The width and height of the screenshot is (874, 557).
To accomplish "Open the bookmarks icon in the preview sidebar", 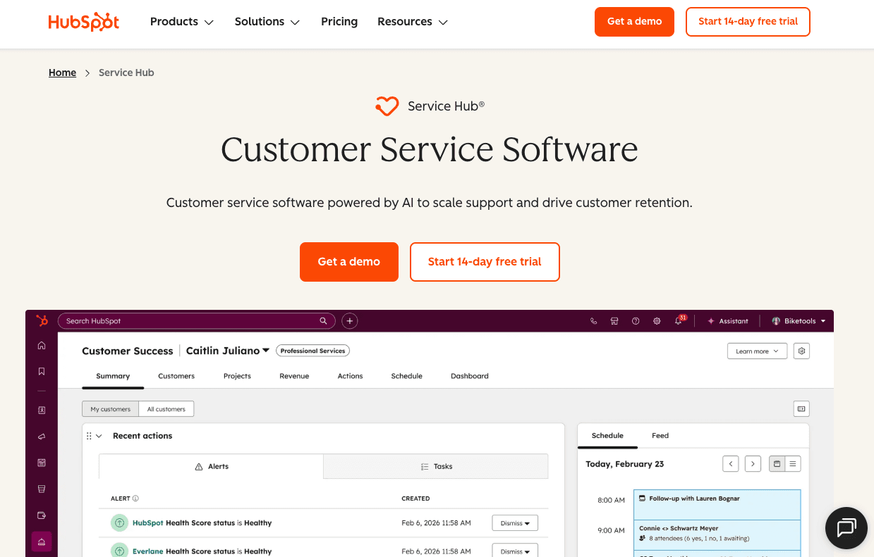I will (42, 371).
